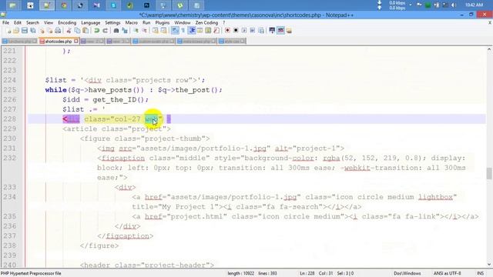Click the Save recorded macro icon
Viewport: 493px width, 277px height.
tap(261, 31)
